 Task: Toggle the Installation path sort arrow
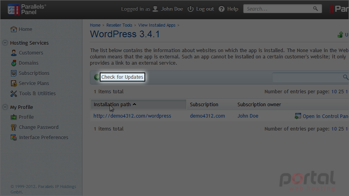(x=134, y=104)
